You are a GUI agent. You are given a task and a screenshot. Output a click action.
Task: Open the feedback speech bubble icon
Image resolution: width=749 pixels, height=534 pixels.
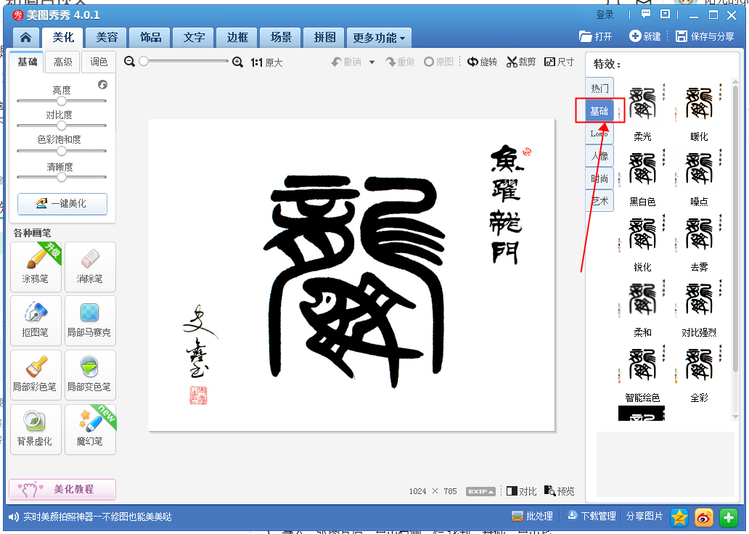coord(646,14)
